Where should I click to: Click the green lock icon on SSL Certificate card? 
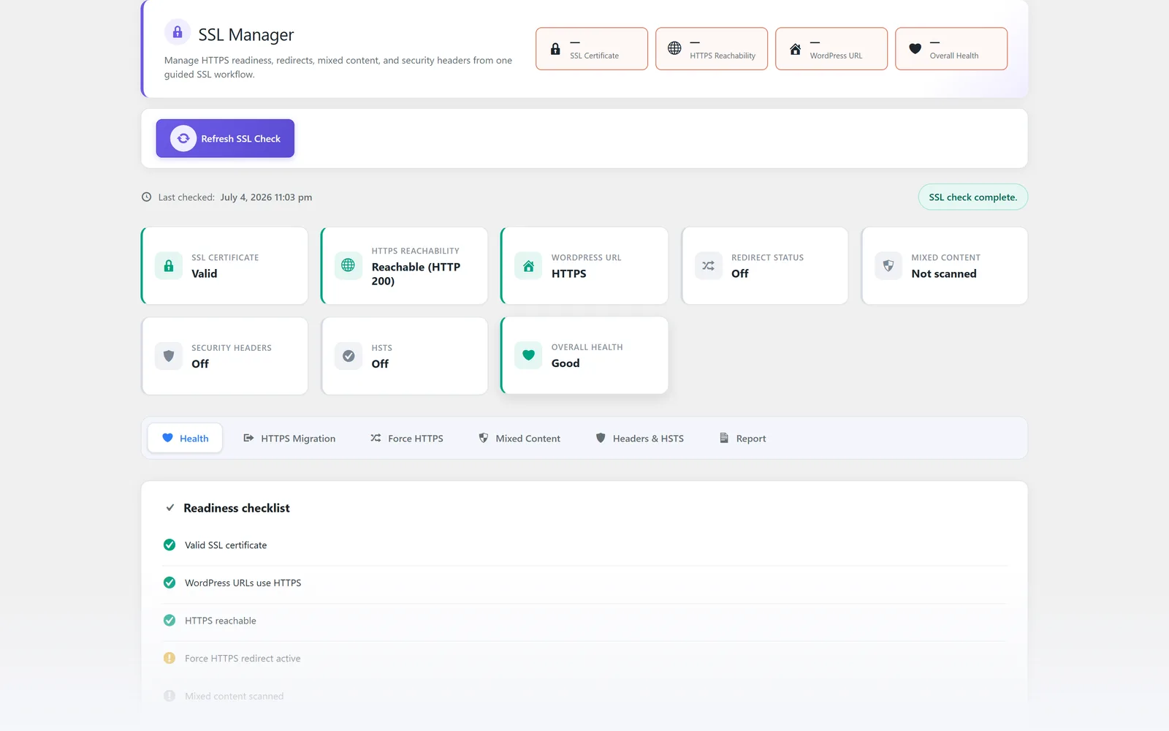[169, 265]
